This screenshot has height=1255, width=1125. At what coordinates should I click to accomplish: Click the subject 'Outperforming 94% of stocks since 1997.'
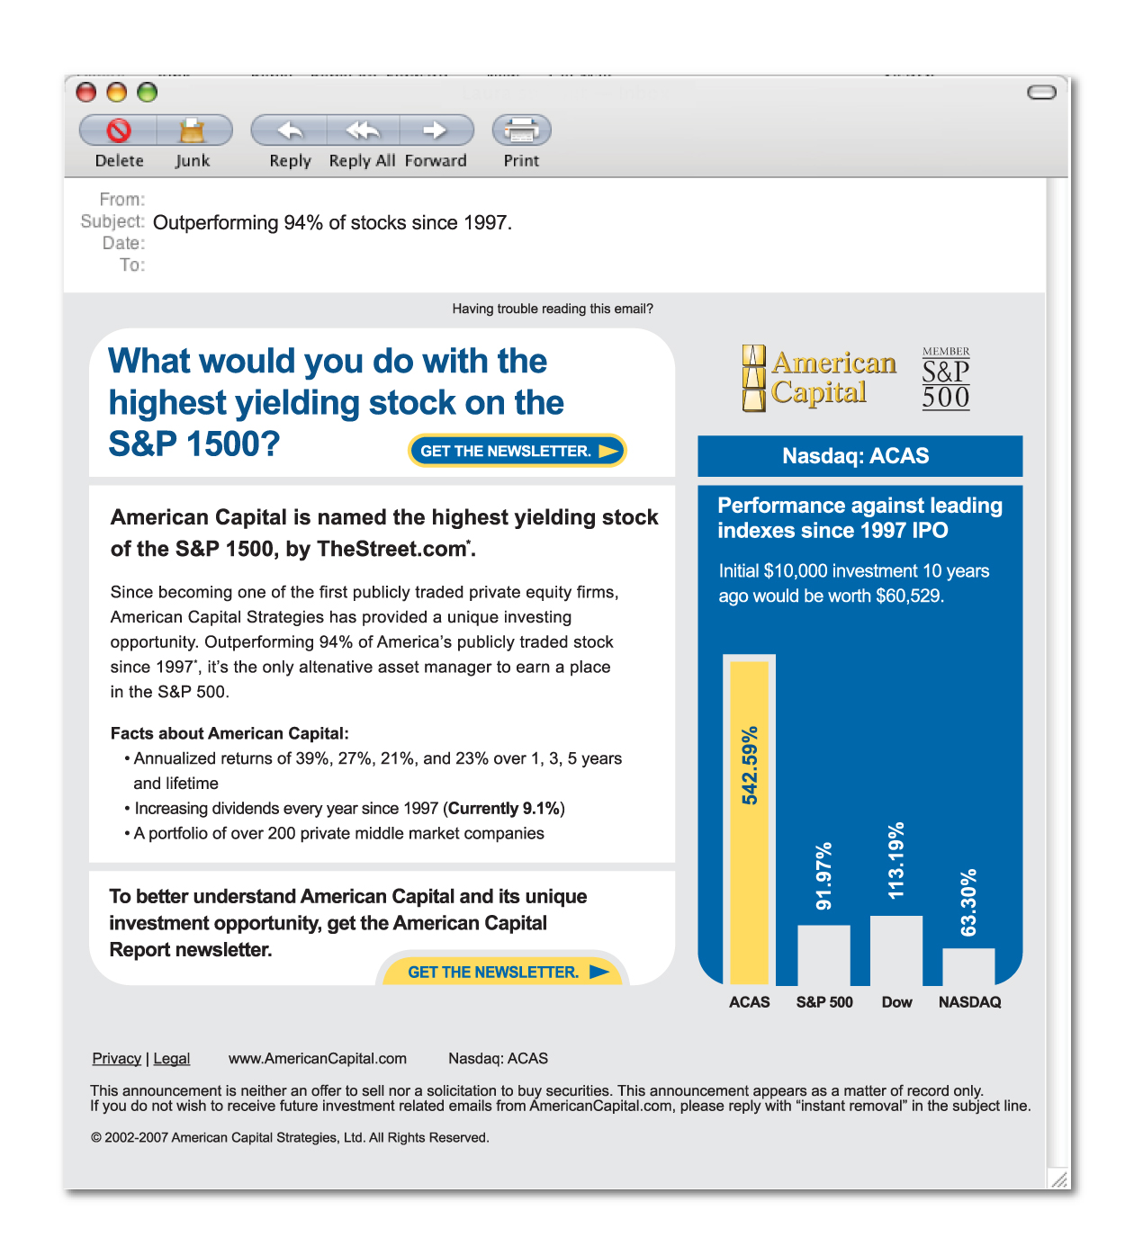[332, 222]
